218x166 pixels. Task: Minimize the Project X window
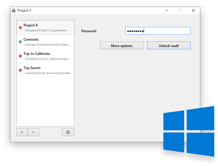[x=167, y=10]
